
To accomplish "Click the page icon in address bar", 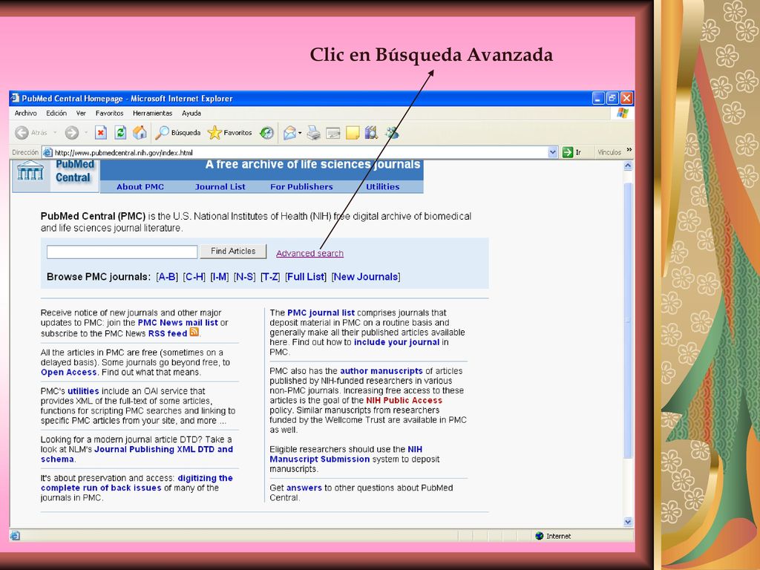I will [48, 152].
